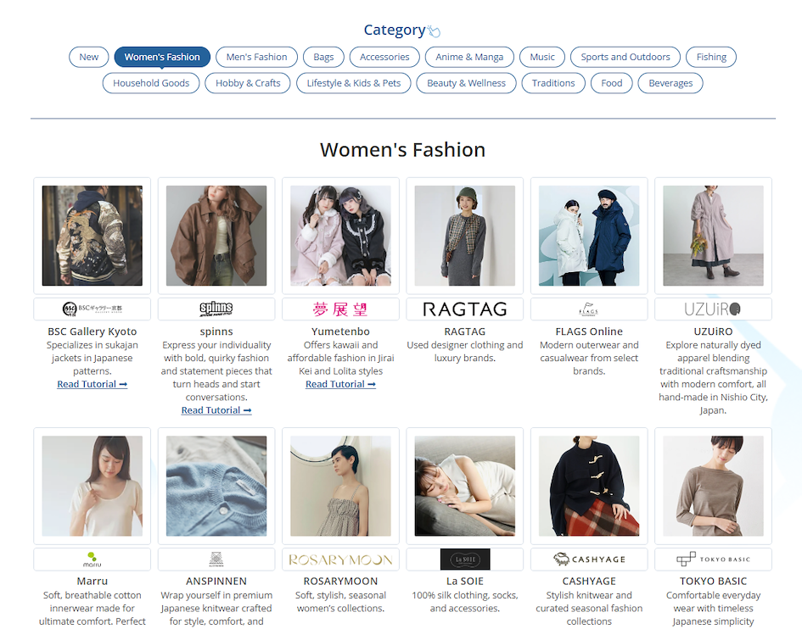Click the ROSARYMOON shop name text
Screen dimensions: 802x629
[340, 582]
